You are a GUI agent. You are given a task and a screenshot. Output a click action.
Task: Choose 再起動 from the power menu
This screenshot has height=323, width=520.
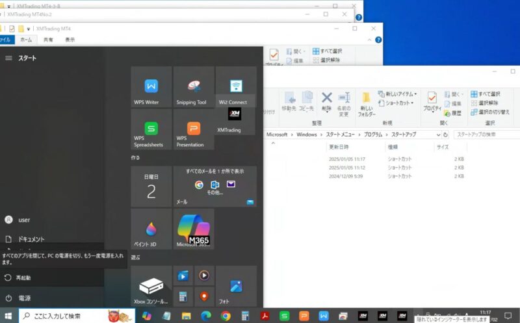coord(52,278)
